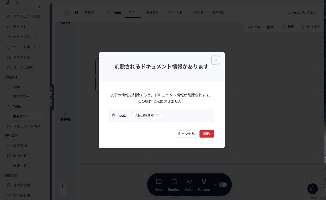Select the 経理部 actor lane
The width and height of the screenshot is (326, 200).
coord(66,117)
